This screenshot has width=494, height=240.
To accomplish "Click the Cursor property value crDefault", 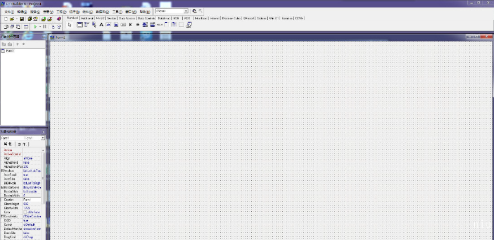I will tap(32, 225).
